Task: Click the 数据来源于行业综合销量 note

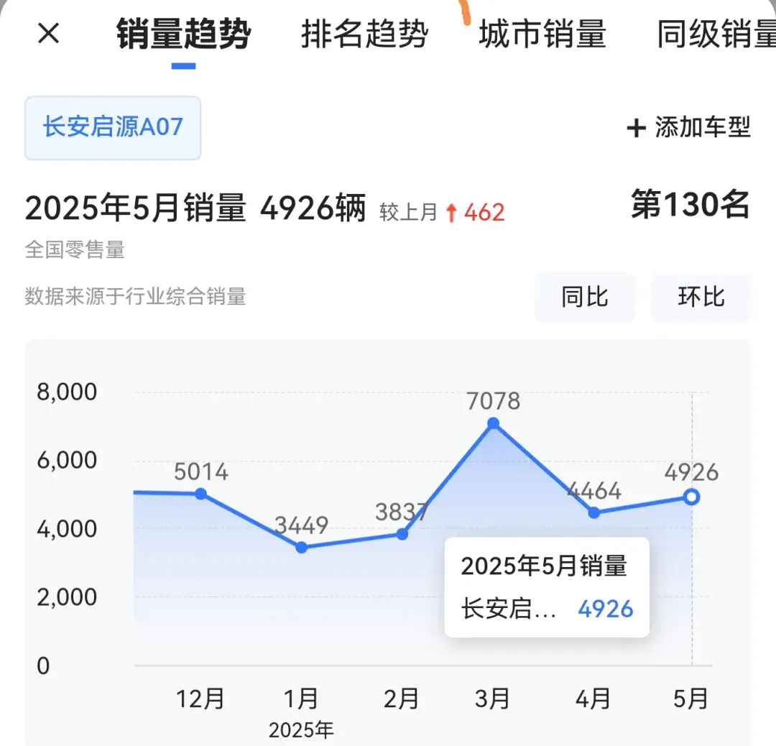Action: point(136,297)
